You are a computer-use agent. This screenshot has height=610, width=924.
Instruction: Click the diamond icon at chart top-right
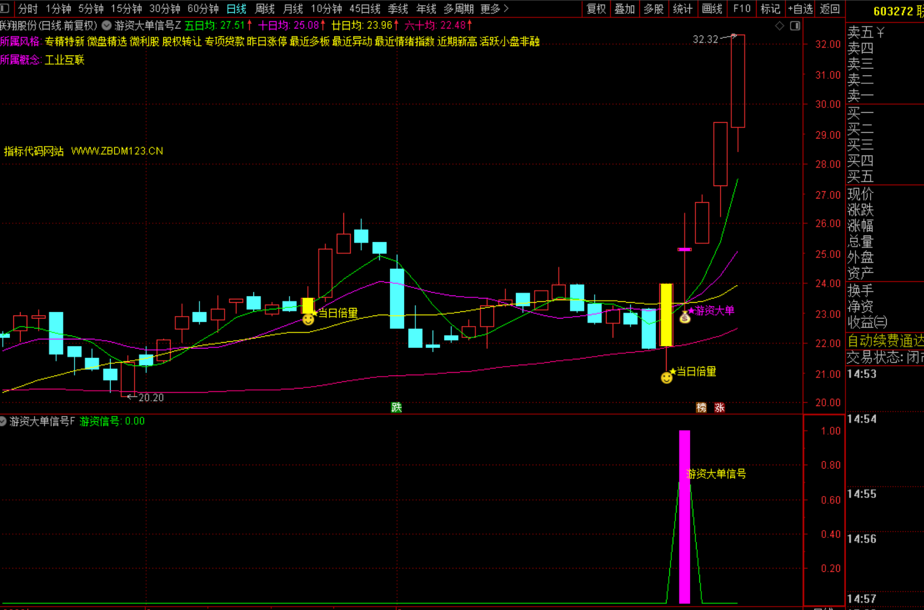779,26
